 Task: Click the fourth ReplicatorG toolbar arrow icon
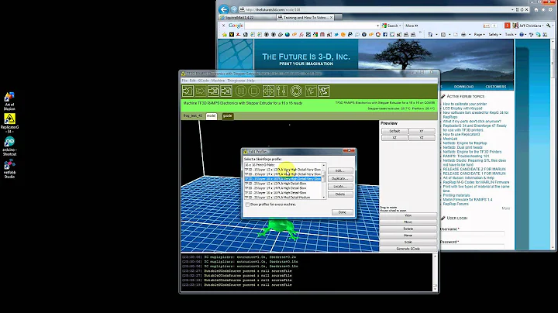[x=226, y=91]
